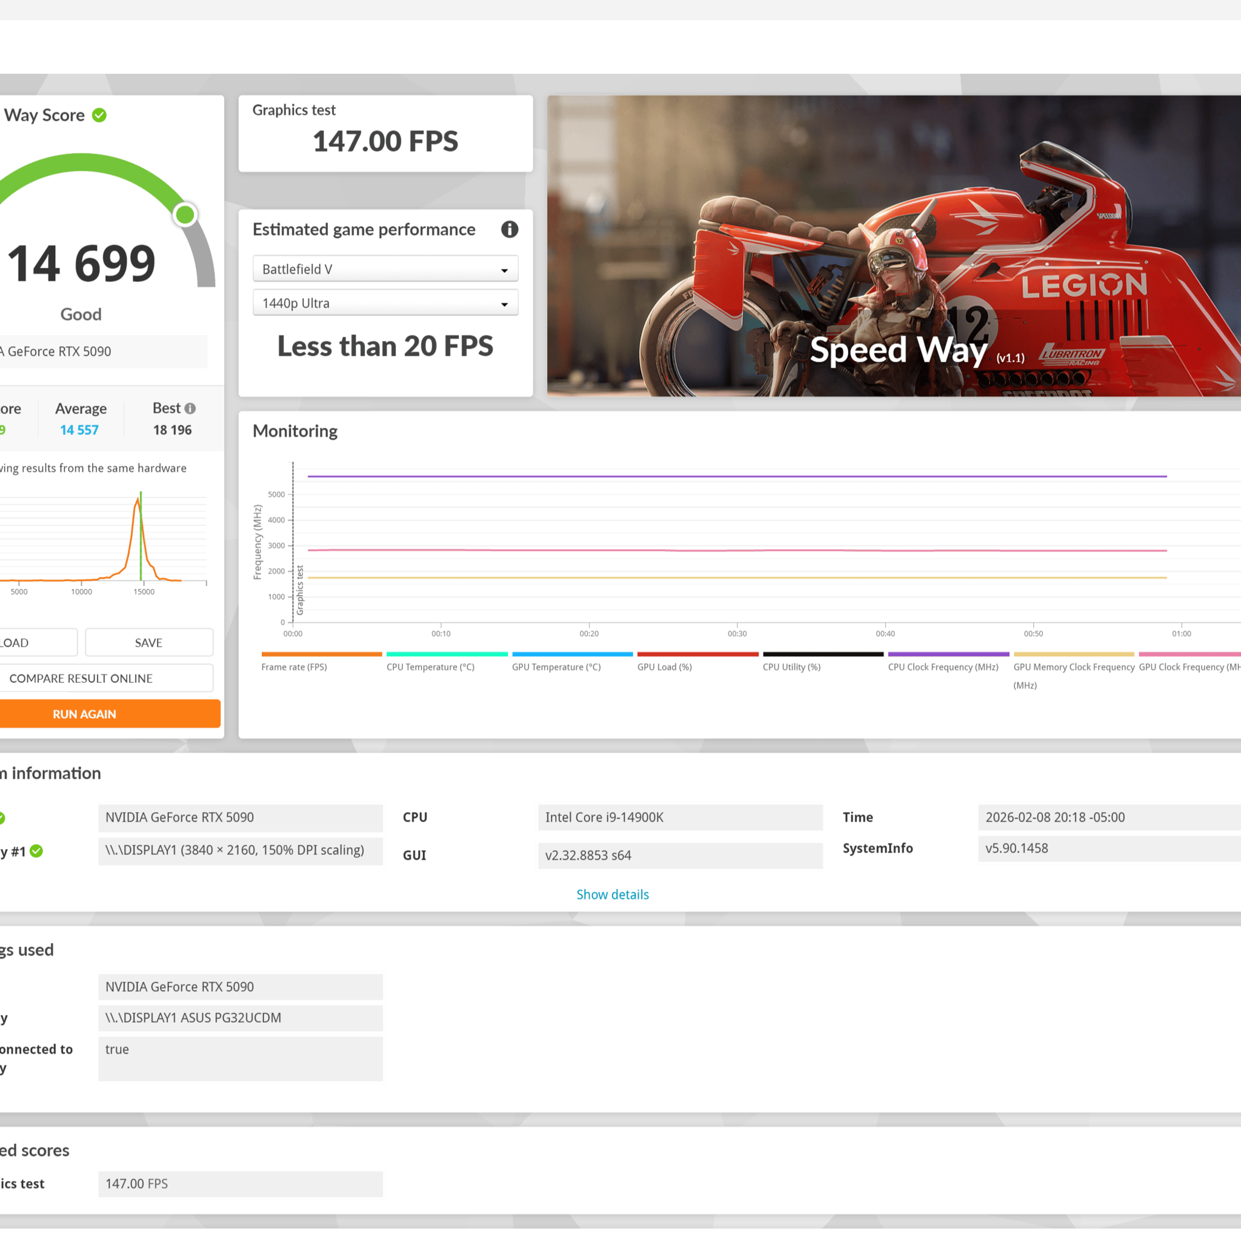Click the green checkmark beside display #1
The width and height of the screenshot is (1241, 1241).
[x=36, y=851]
